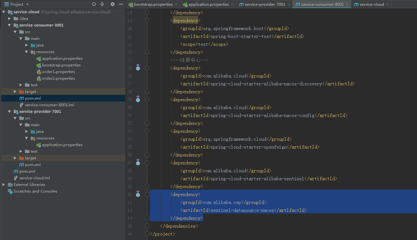Toggle fold marker at line 44
Image resolution: width=417 pixels, height=240 pixels.
147,218
